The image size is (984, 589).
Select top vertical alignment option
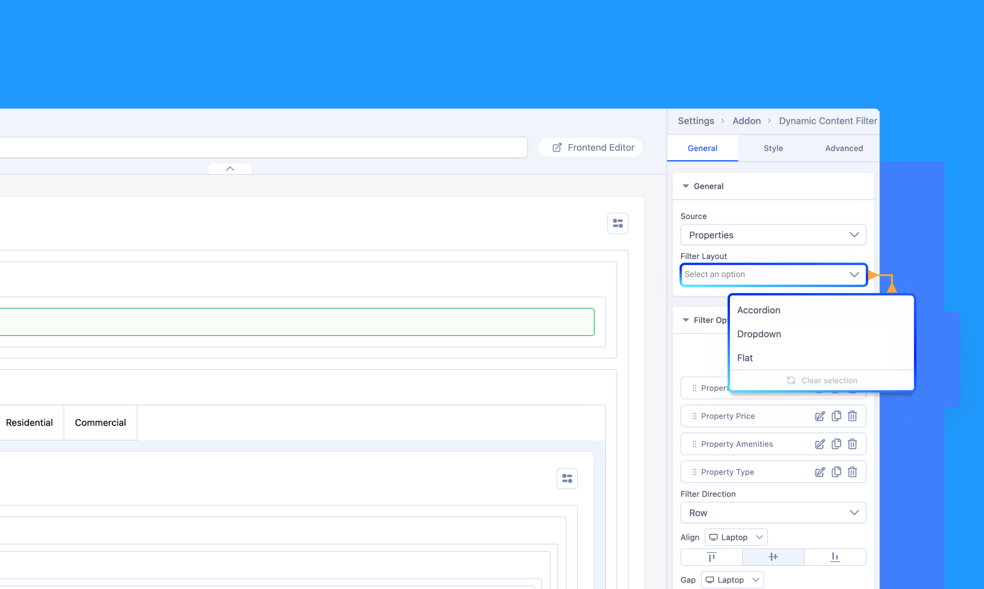pyautogui.click(x=712, y=557)
